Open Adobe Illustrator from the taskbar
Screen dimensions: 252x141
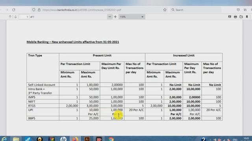point(87,139)
